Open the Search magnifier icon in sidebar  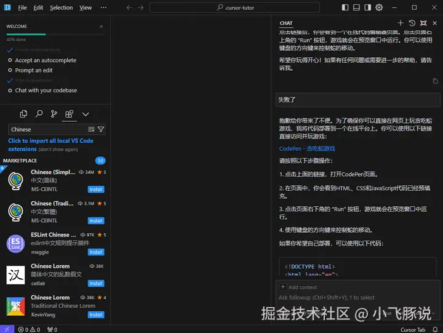(39, 114)
